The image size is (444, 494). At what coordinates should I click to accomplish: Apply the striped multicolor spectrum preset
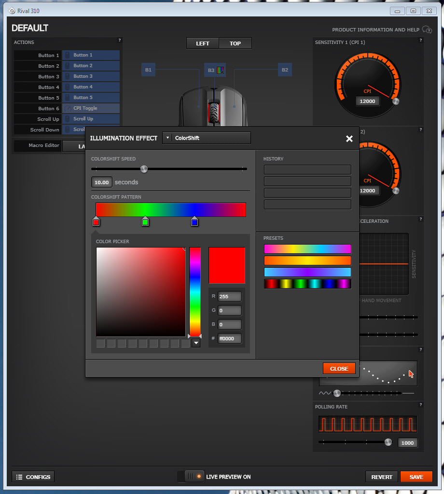pyautogui.click(x=307, y=284)
